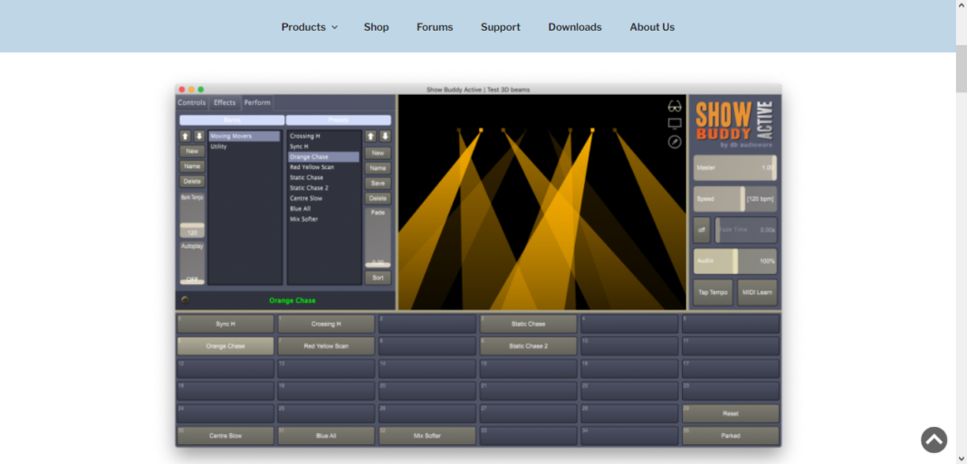Toggle the Autoplay OFF control
The width and height of the screenshot is (967, 464).
tap(192, 279)
